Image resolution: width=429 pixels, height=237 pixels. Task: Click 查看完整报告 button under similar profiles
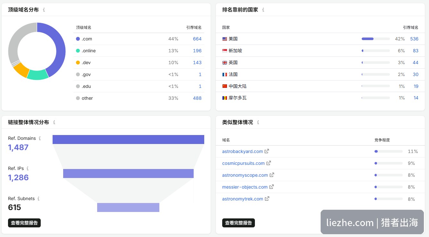(x=239, y=223)
